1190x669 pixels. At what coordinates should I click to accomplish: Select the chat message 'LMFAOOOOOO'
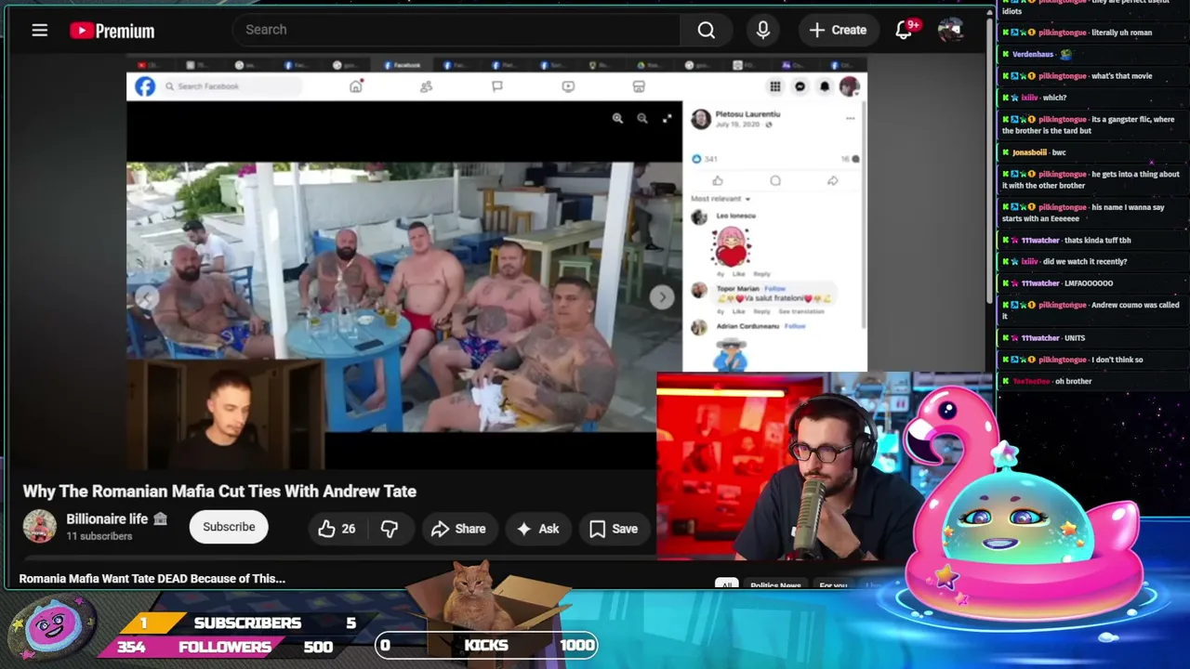[1089, 283]
